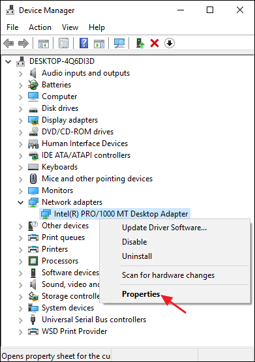The image size is (255, 362).
Task: Collapse the Network adapters category
Action: [x=20, y=202]
